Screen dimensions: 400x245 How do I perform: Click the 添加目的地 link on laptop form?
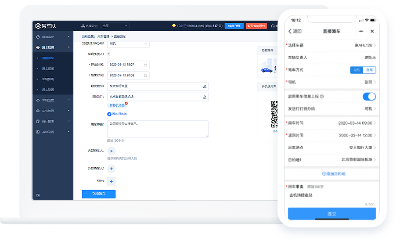pyautogui.click(x=117, y=114)
